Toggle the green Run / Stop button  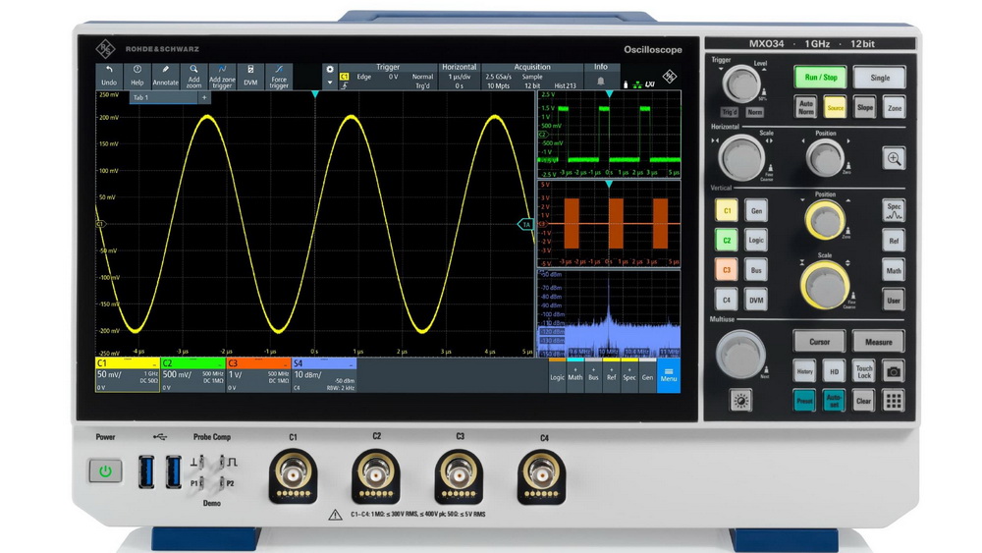(820, 78)
